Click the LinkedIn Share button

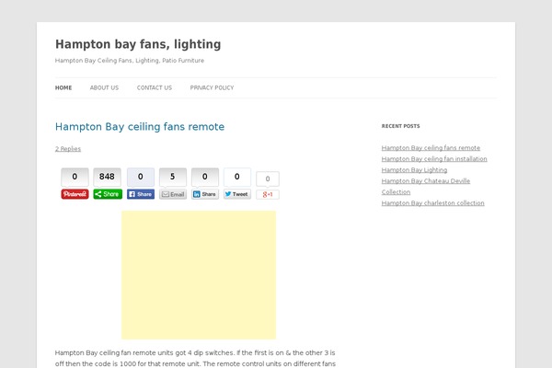click(205, 194)
